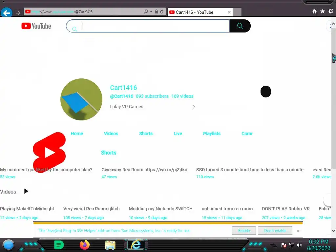Viewport: 336px width, 252px height.
Task: Click the volume speaker tray icon
Action: pyautogui.click(x=300, y=245)
